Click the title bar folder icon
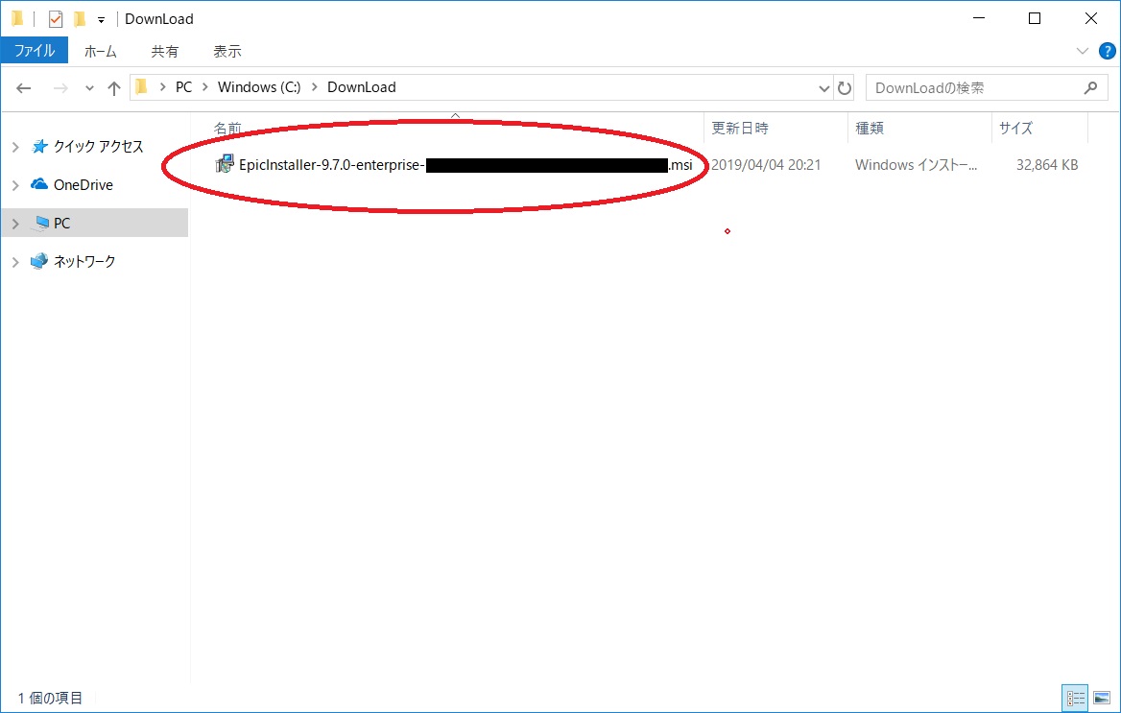 pyautogui.click(x=17, y=19)
